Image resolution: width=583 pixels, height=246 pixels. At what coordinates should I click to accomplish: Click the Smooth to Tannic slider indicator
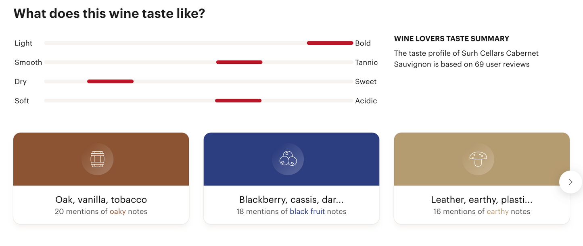(239, 62)
